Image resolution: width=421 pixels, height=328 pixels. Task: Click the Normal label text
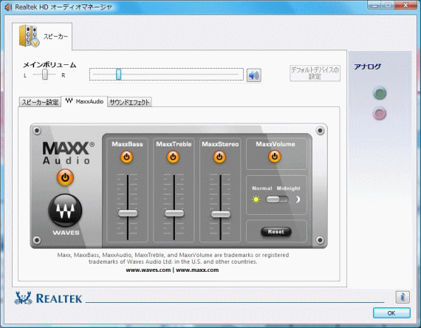262,188
